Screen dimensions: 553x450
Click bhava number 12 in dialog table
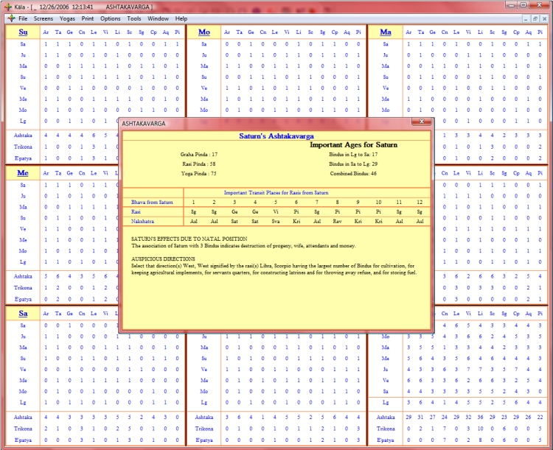420,203
